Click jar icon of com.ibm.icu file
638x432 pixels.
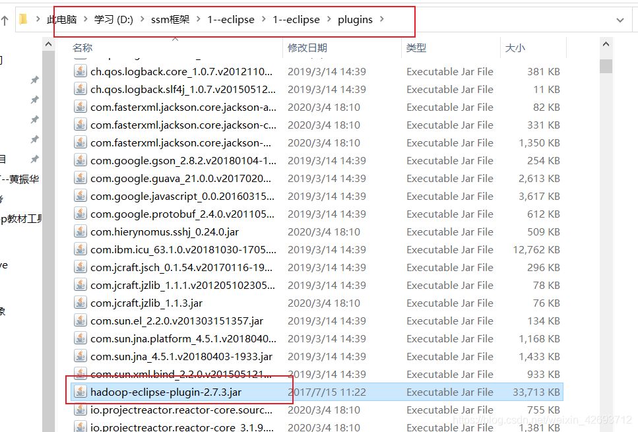[80, 249]
